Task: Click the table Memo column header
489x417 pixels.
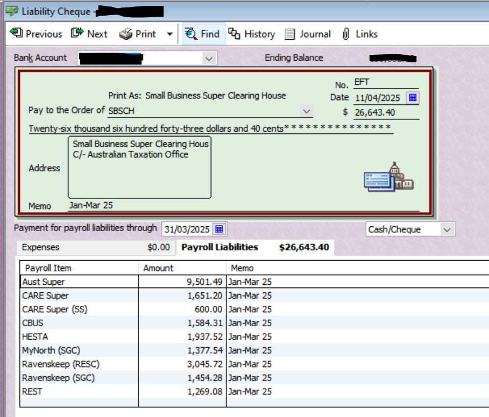Action: 358,268
